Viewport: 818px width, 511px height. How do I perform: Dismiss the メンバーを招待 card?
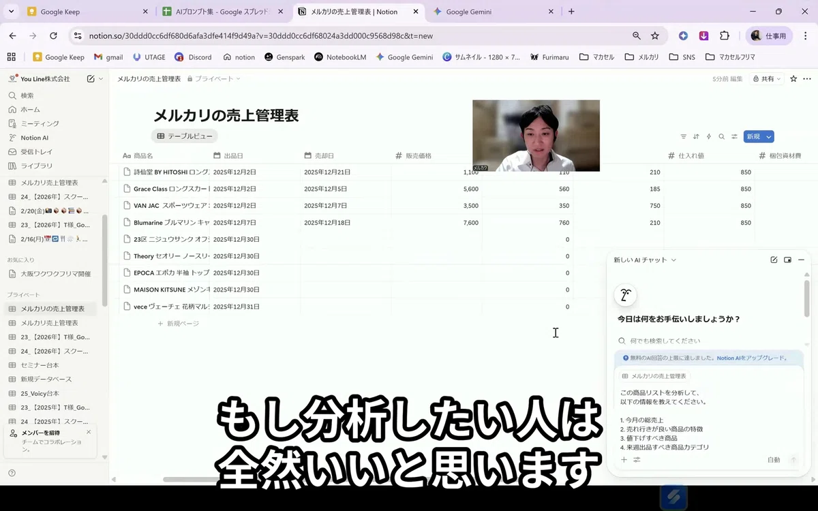point(89,432)
